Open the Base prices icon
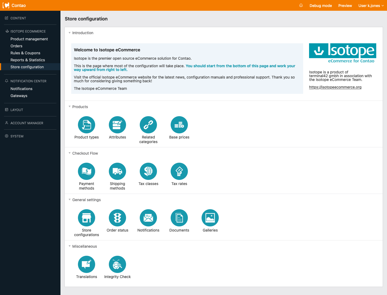Viewport: 387px width, 295px height. pos(179,125)
